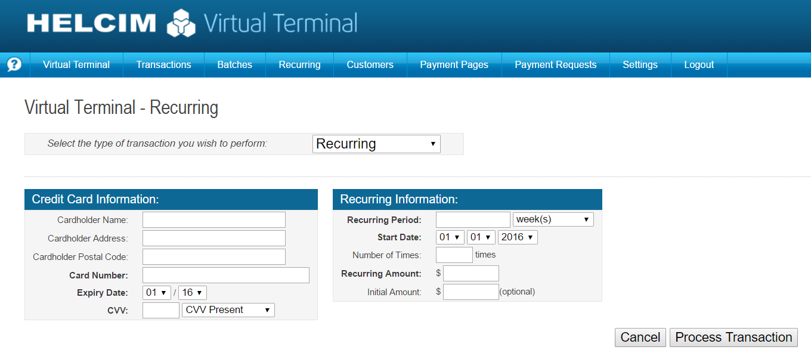Open the Customers page
Screen dimensions: 811x353
370,64
